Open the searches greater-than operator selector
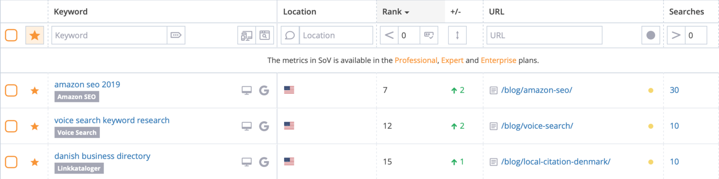The height and width of the screenshot is (179, 719). pos(675,35)
